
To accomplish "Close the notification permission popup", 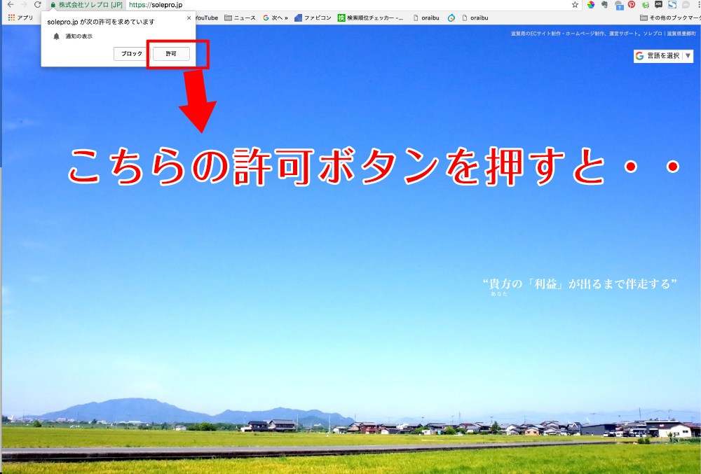I will (x=189, y=18).
